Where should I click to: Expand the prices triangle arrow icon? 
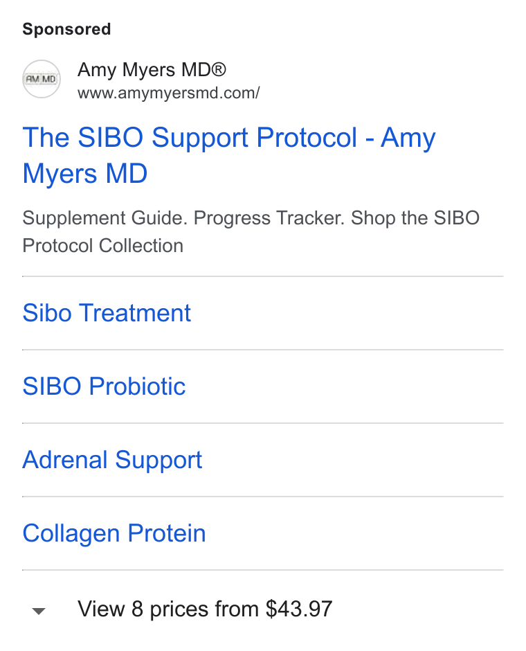point(39,611)
